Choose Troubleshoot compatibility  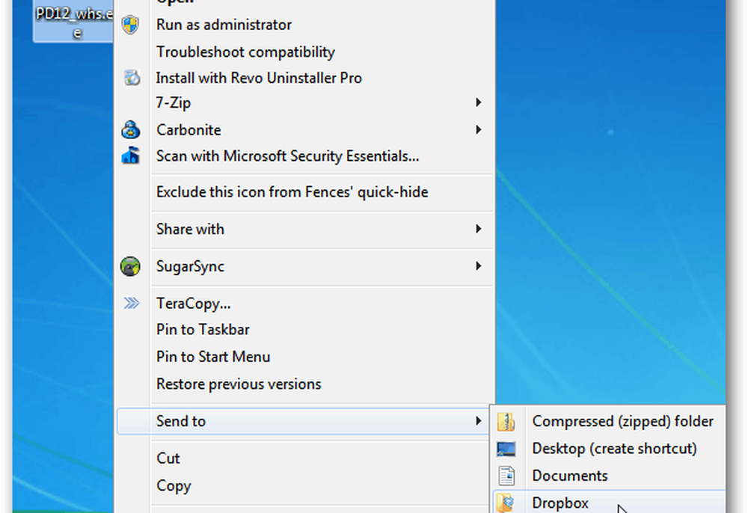click(304, 52)
